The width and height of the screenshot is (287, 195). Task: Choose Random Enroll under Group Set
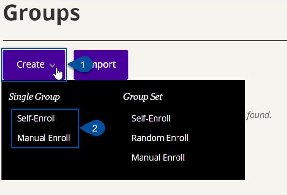tap(160, 138)
